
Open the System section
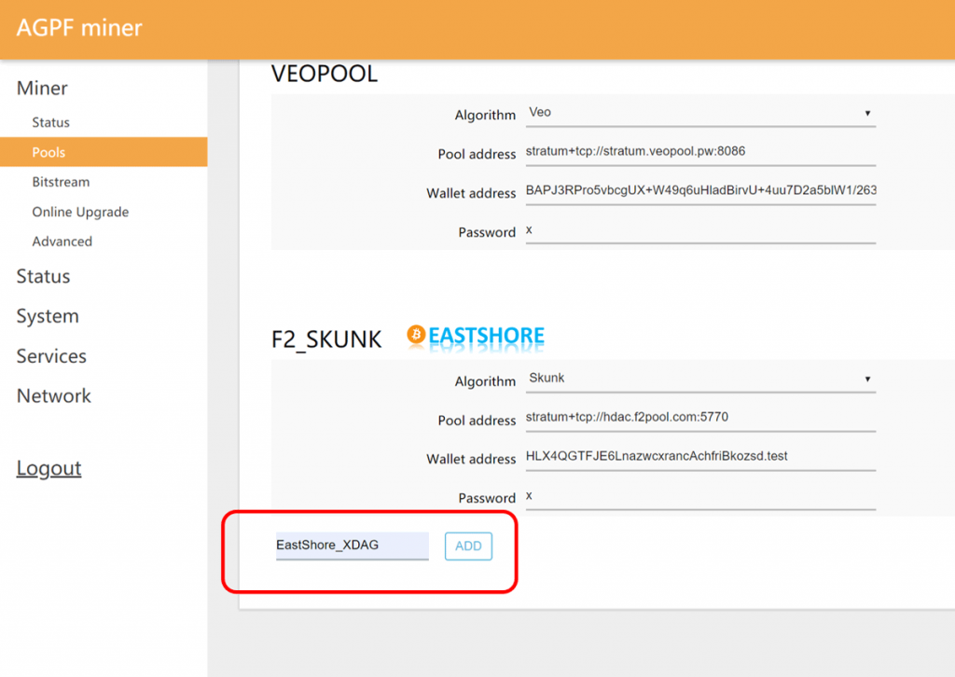pos(48,316)
